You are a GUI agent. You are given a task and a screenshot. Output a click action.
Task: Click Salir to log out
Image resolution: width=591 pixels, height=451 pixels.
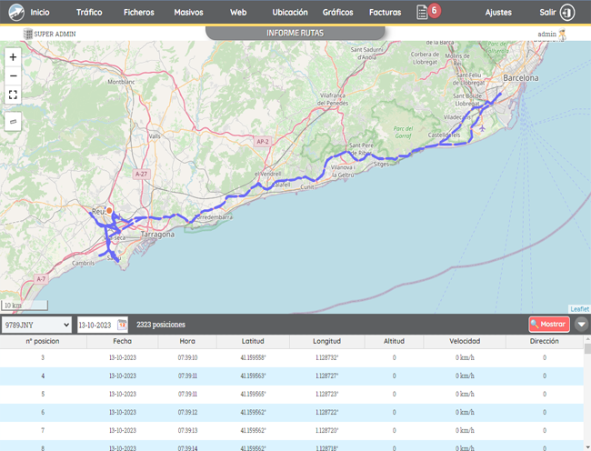pos(547,13)
